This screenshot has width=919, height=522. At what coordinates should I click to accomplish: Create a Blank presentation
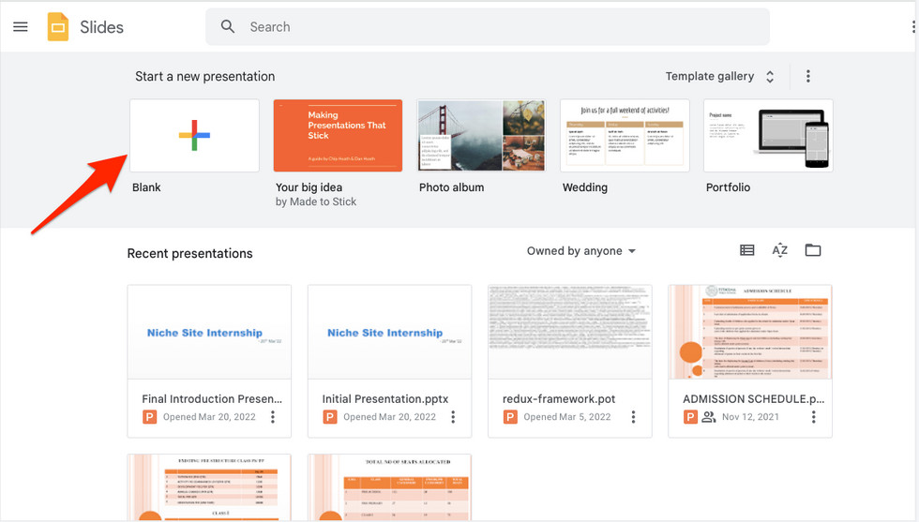coord(195,135)
